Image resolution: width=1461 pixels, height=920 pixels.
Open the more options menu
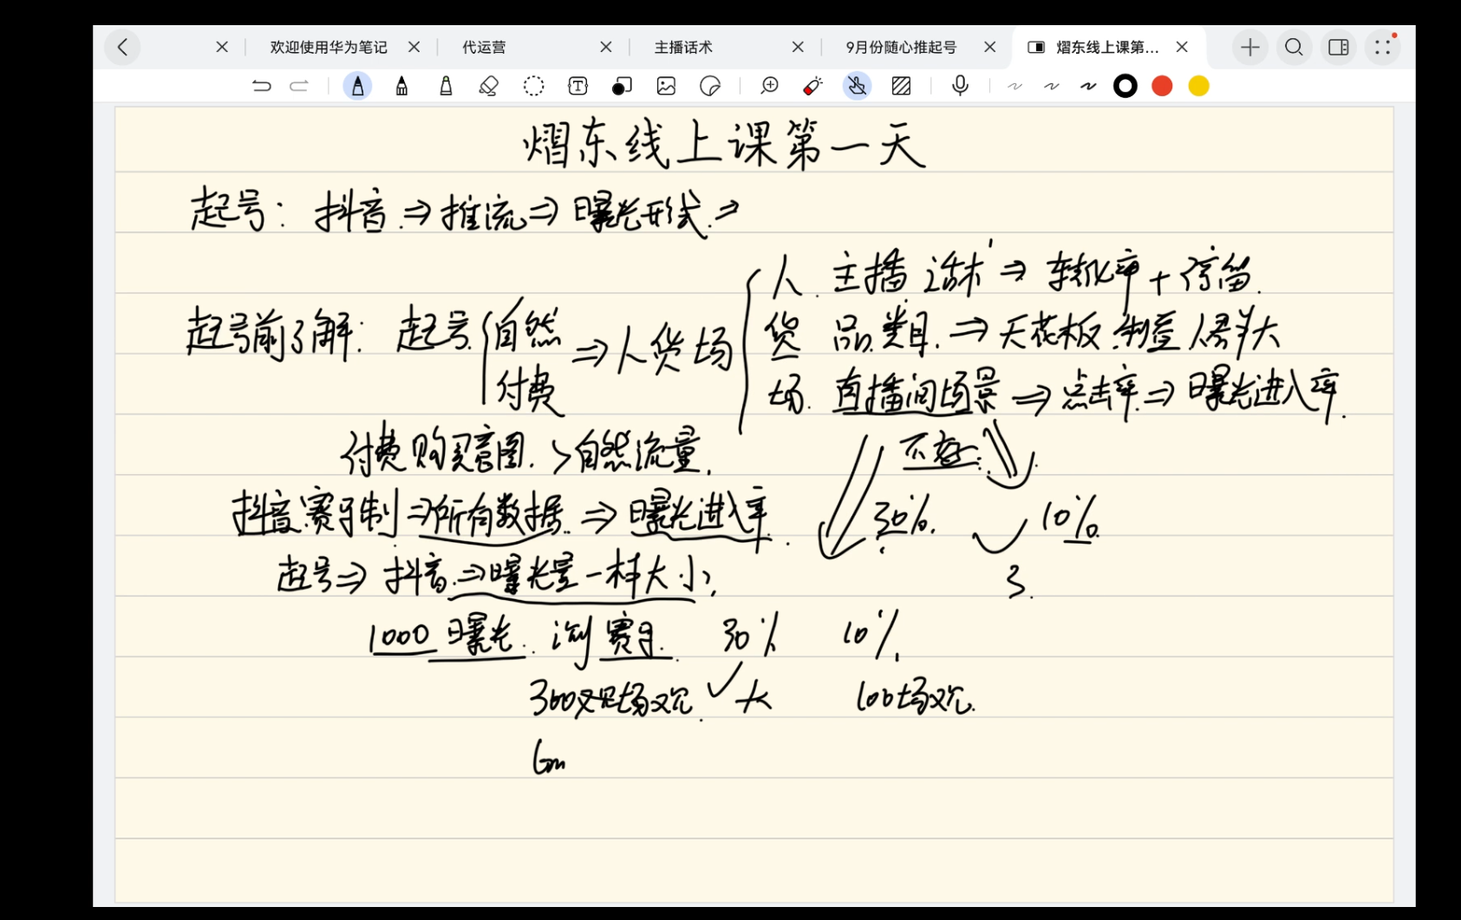pyautogui.click(x=1382, y=47)
